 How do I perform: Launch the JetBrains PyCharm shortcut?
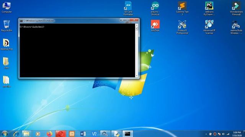coord(209,8)
